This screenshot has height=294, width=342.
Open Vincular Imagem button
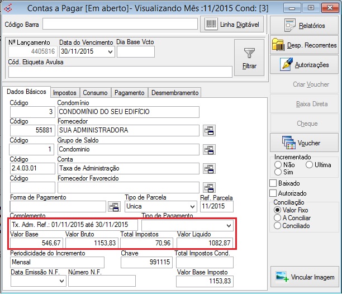tap(304, 277)
